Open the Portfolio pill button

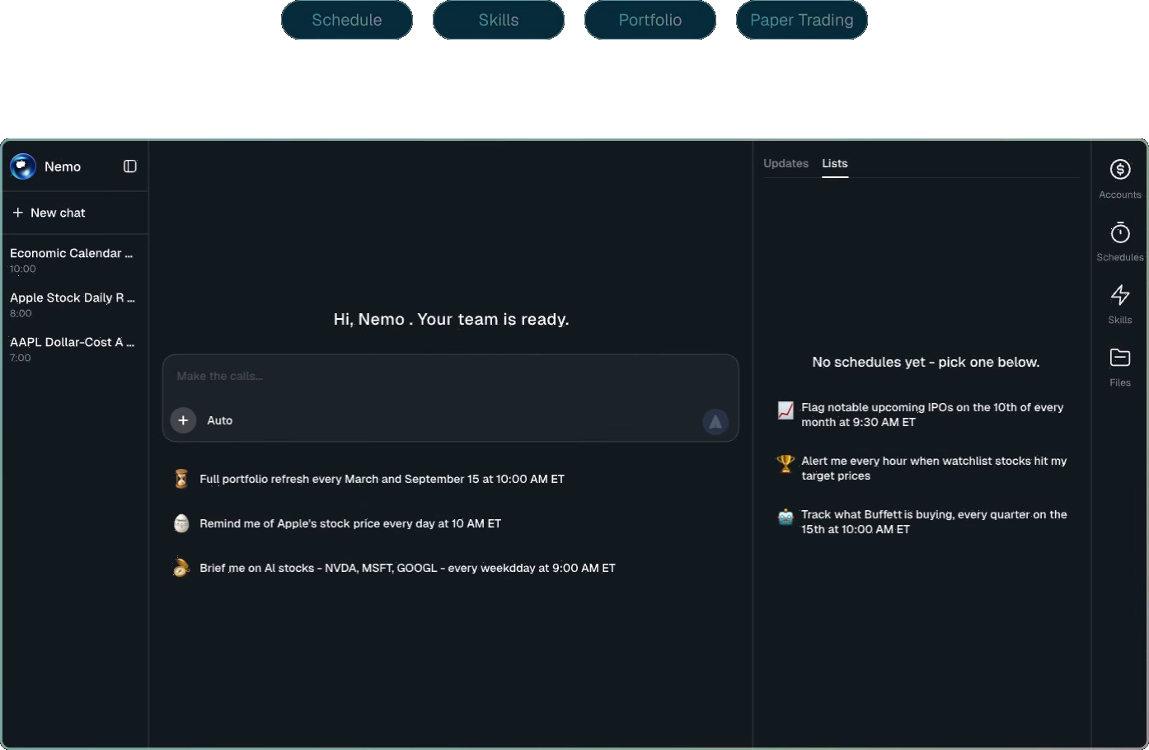650,20
